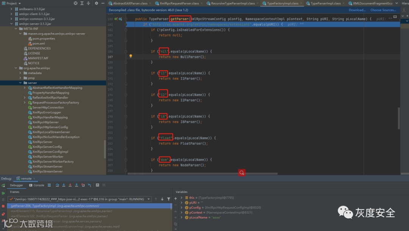Image resolution: width=409 pixels, height=231 pixels.
Task: Select the Debugger tab
Action: coord(16,185)
